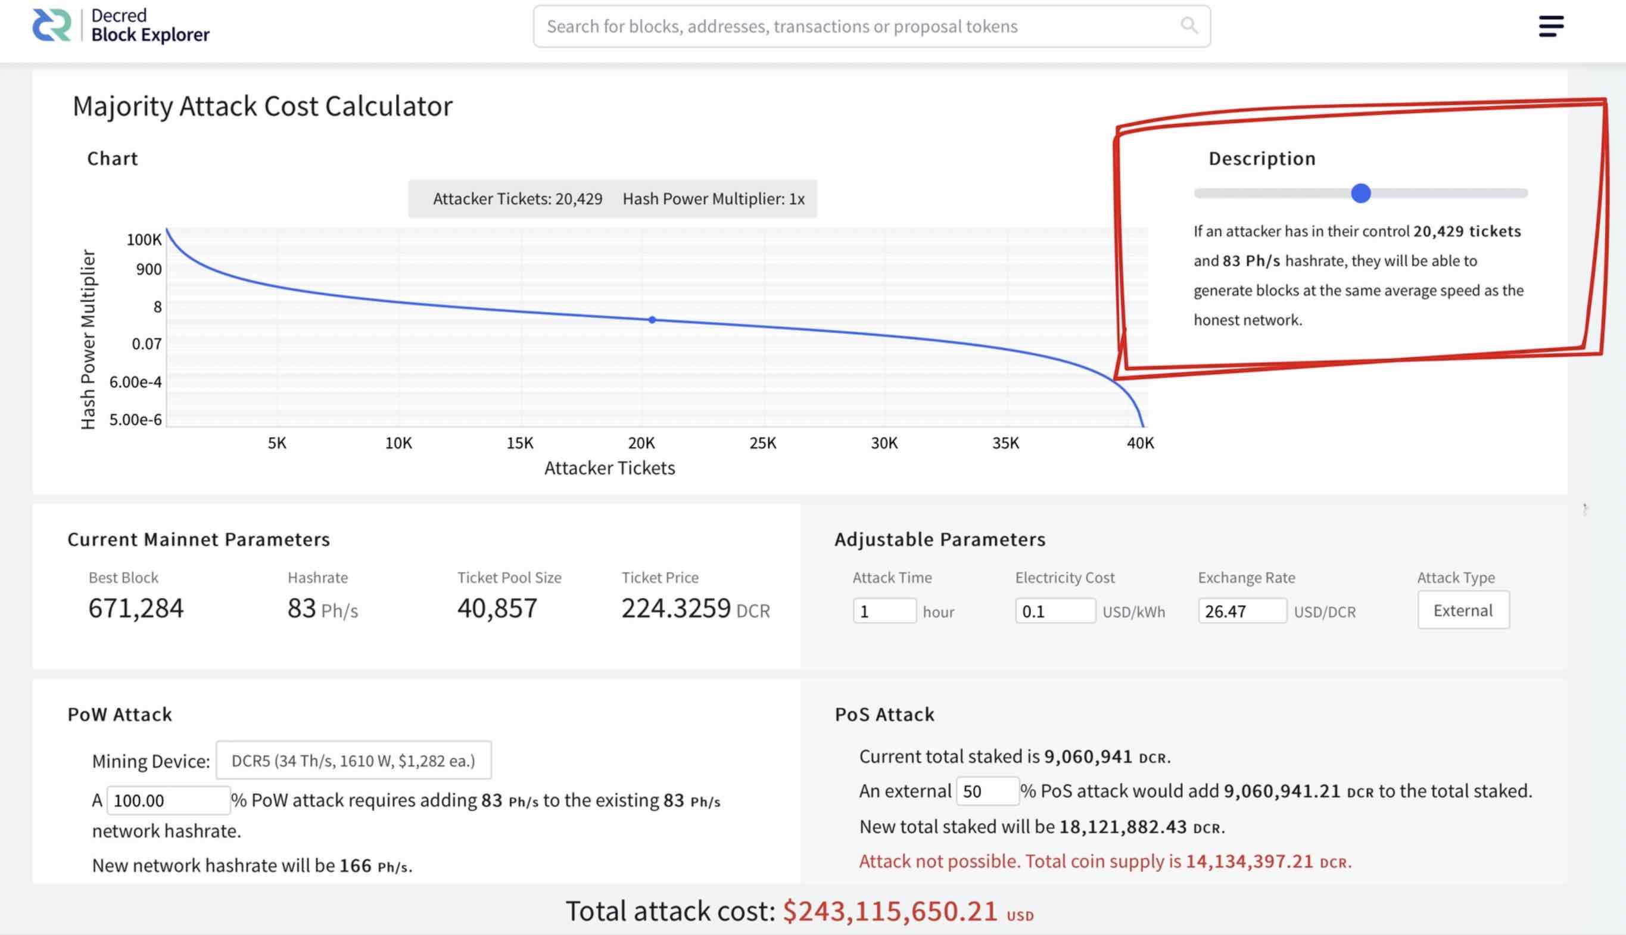Open the Attack Type External dropdown
Image resolution: width=1626 pixels, height=935 pixels.
(1463, 610)
